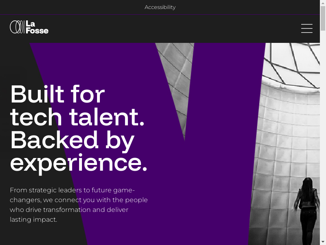The width and height of the screenshot is (326, 245).
Task: Open the hamburger navigation menu
Action: tap(306, 28)
